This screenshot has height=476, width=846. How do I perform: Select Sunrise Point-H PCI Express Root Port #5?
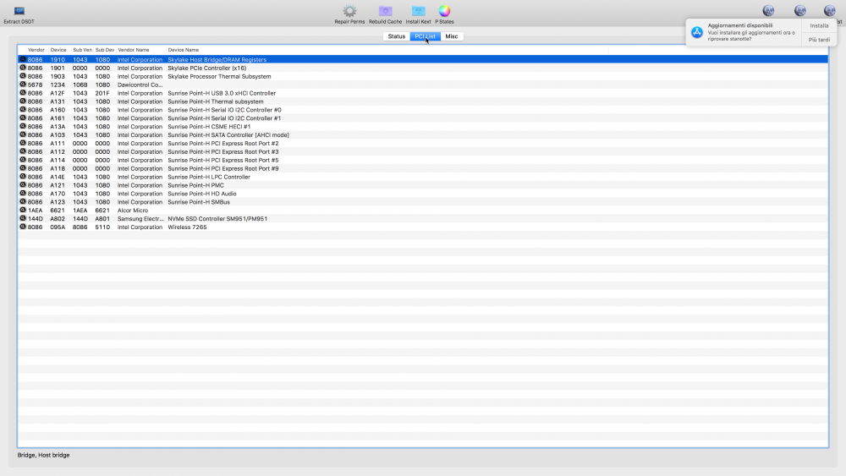coord(222,160)
